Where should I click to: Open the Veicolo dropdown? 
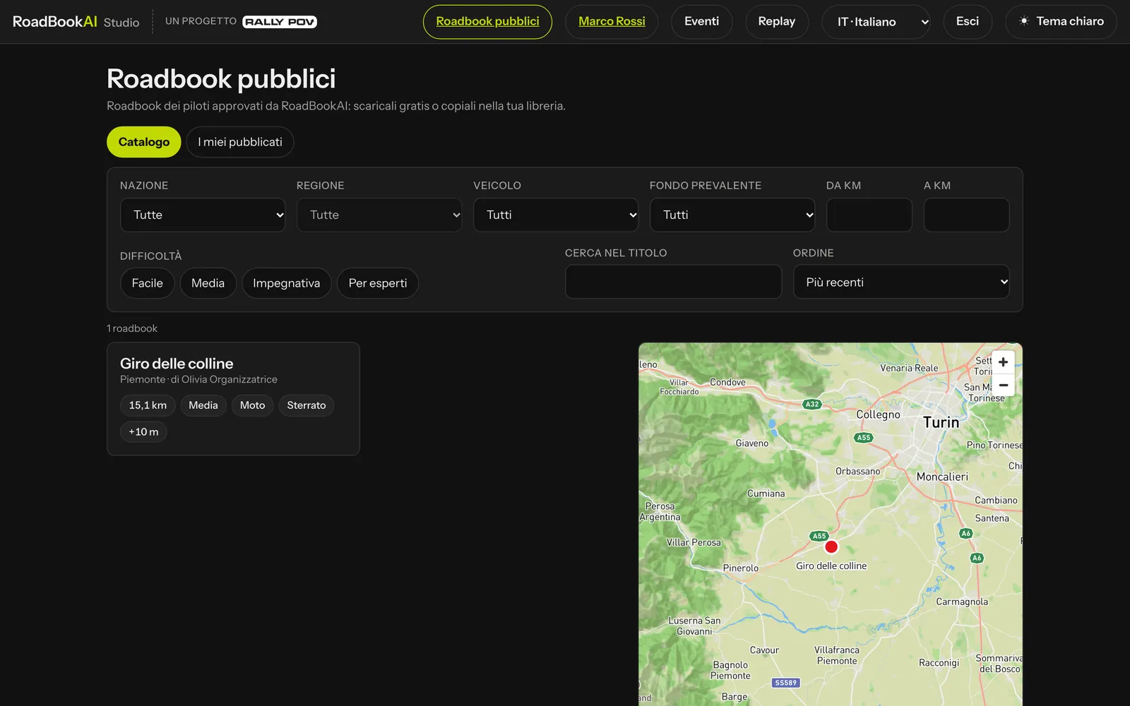tap(556, 215)
